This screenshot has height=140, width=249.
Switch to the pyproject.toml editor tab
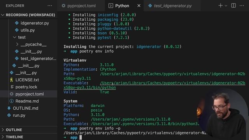coord(81,6)
